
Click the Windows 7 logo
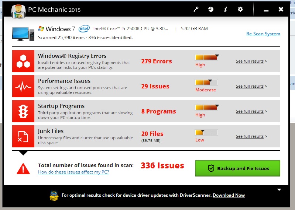pos(56,29)
